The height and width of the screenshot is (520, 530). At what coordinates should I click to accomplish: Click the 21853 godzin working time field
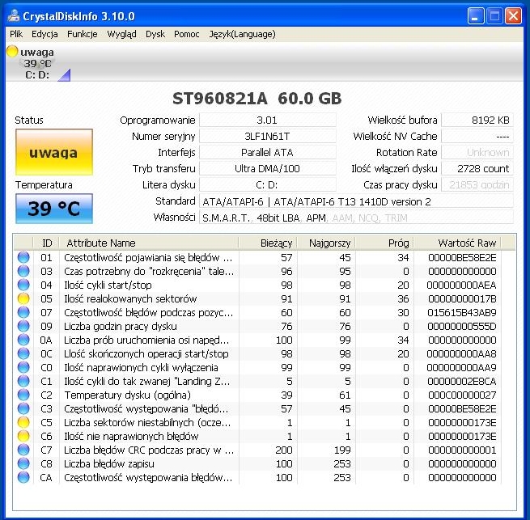[x=477, y=185]
